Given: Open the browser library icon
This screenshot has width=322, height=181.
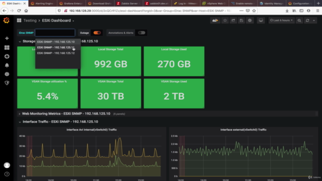Looking at the screenshot, I should pyautogui.click(x=294, y=11).
